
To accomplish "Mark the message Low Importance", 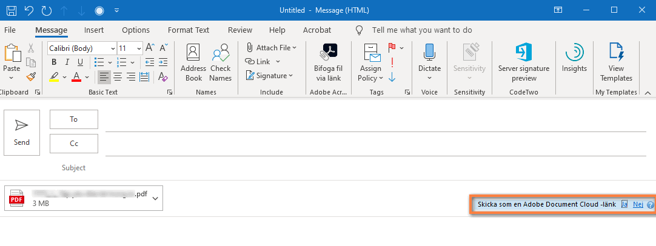I will pyautogui.click(x=392, y=77).
